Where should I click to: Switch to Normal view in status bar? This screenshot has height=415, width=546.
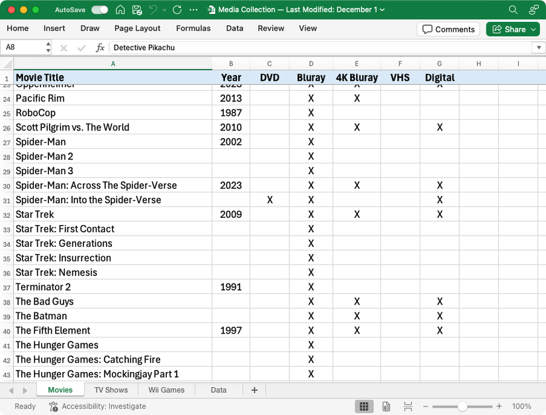pos(364,406)
